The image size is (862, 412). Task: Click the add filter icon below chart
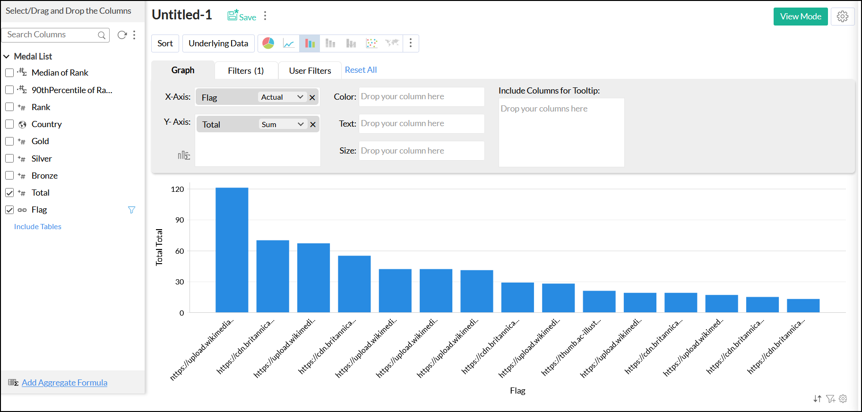tap(830, 399)
